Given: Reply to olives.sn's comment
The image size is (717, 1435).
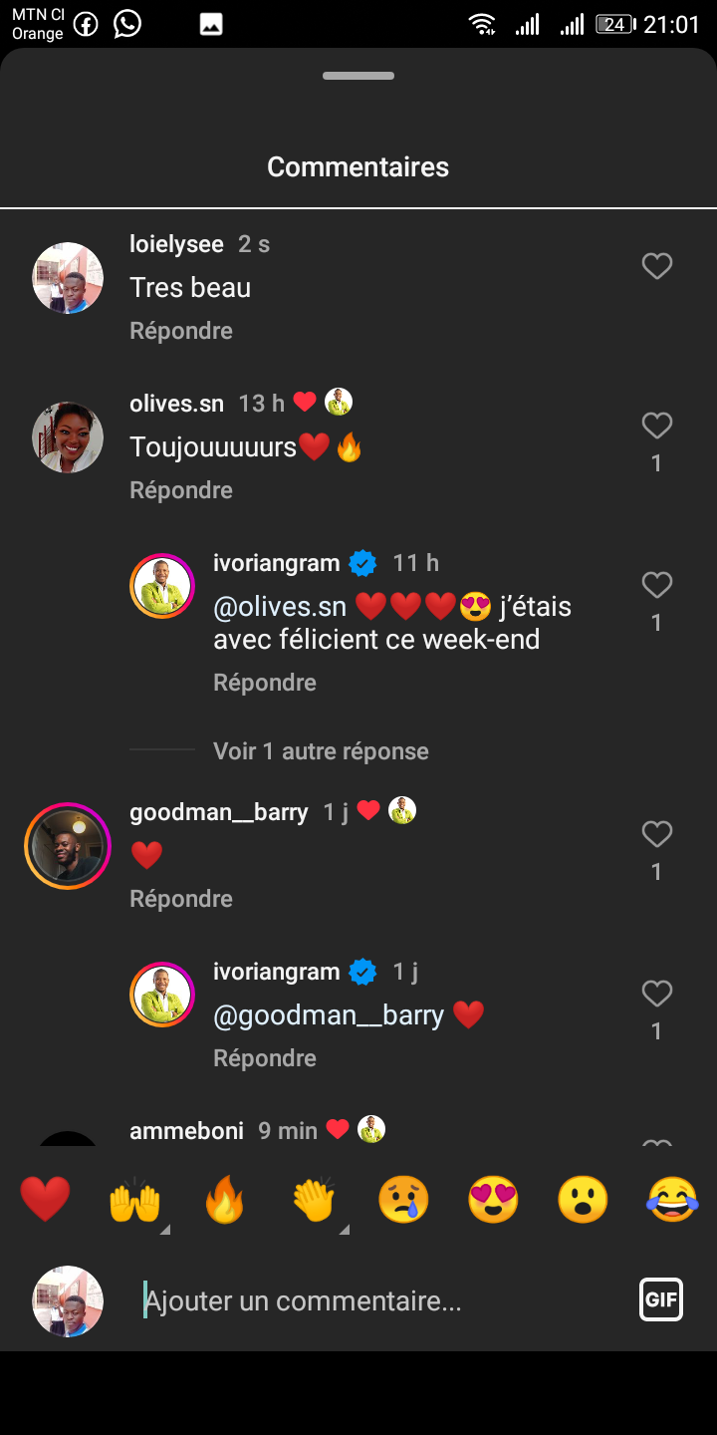Looking at the screenshot, I should [x=181, y=490].
